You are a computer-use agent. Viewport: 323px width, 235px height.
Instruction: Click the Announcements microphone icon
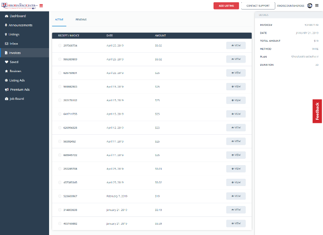pos(6,25)
